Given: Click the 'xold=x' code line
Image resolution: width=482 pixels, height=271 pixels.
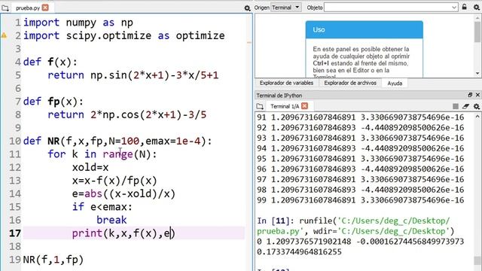Looking at the screenshot, I should click(x=90, y=167).
